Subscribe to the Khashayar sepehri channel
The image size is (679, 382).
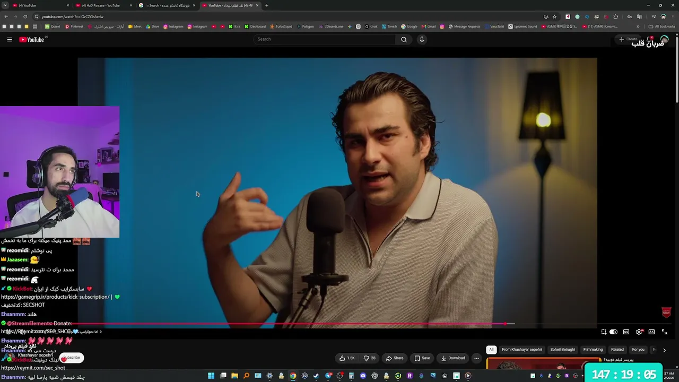coord(72,358)
